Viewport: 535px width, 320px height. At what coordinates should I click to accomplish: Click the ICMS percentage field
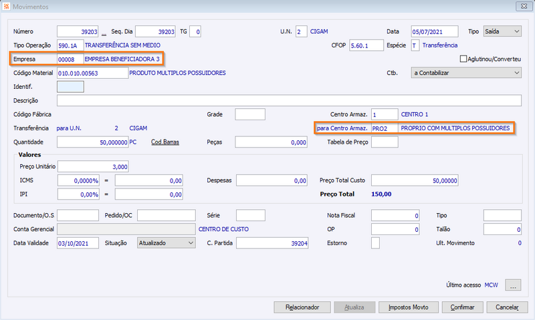click(78, 180)
